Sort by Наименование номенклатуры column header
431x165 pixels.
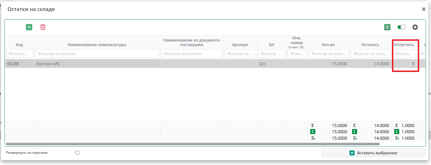click(x=97, y=45)
